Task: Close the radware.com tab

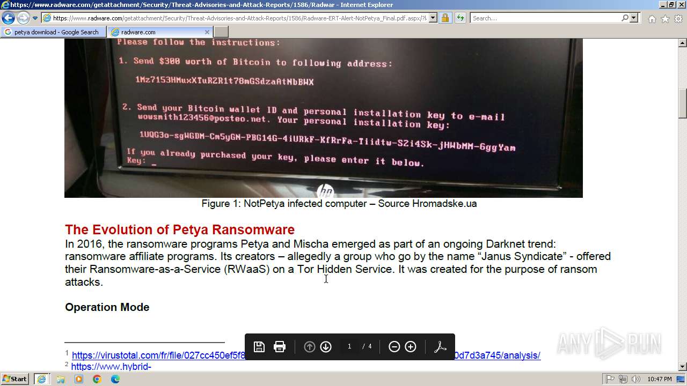Action: pos(208,32)
